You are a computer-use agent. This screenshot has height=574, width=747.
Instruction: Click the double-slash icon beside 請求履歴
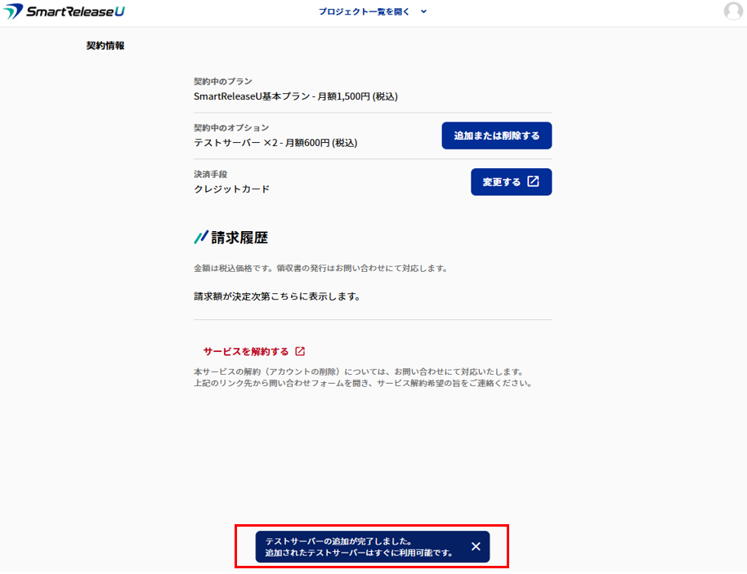click(x=201, y=237)
